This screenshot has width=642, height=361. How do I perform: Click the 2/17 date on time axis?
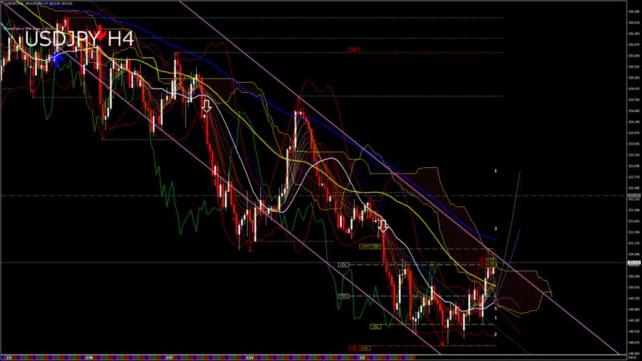(169, 358)
